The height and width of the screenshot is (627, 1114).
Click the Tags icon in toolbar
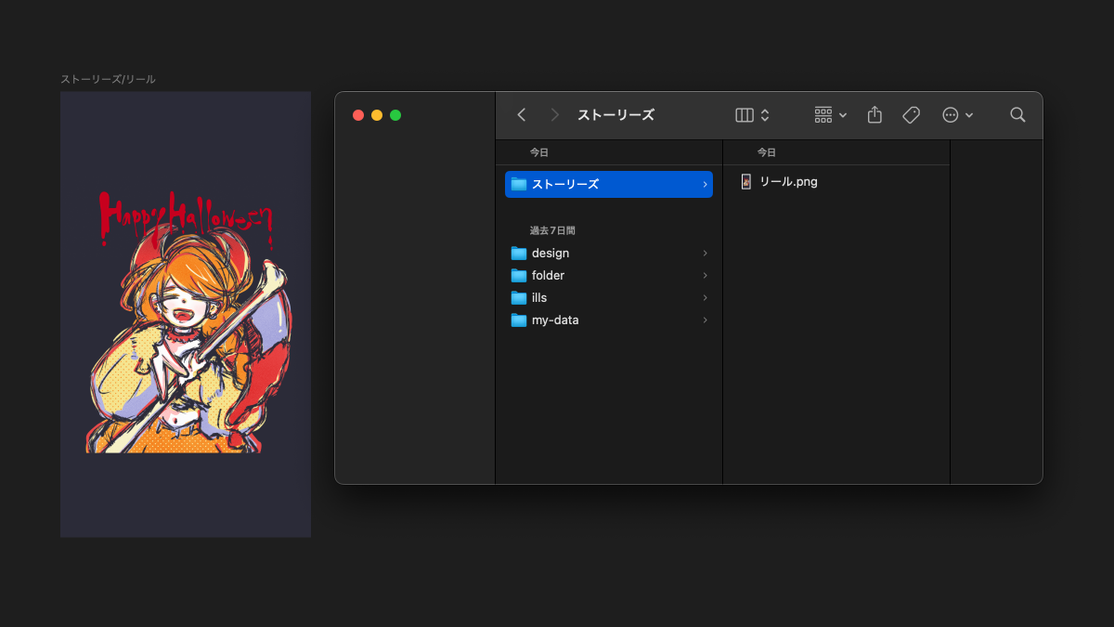[x=912, y=115]
